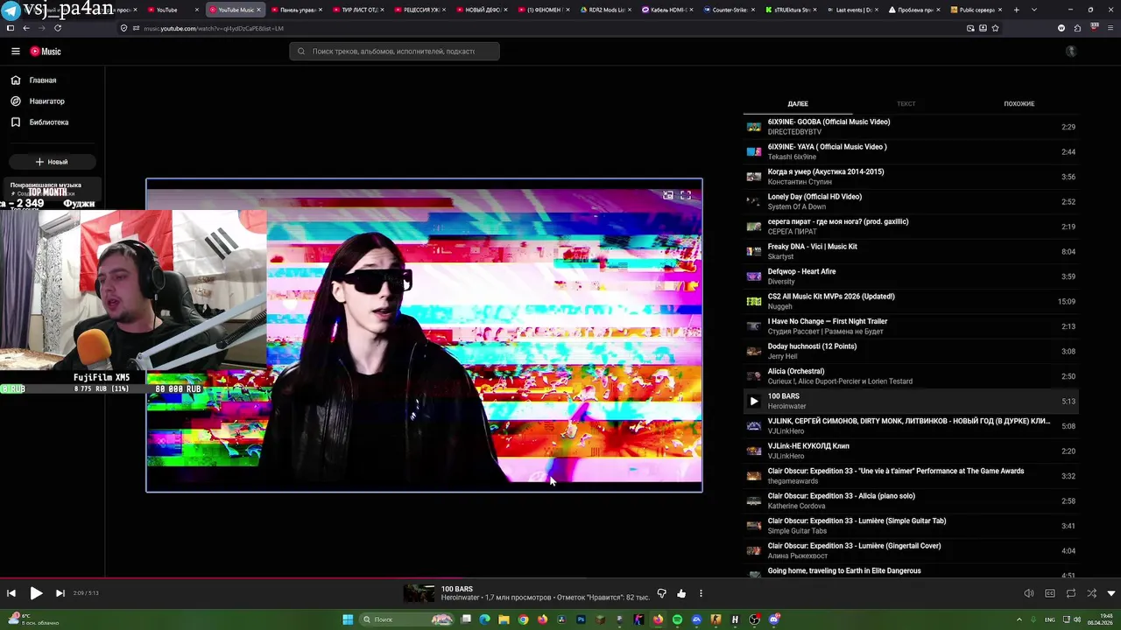Toggle shuffle for the queue
The width and height of the screenshot is (1121, 630).
(x=1091, y=593)
